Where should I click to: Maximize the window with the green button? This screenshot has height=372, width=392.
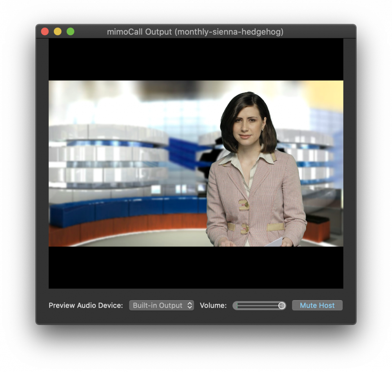tap(71, 31)
